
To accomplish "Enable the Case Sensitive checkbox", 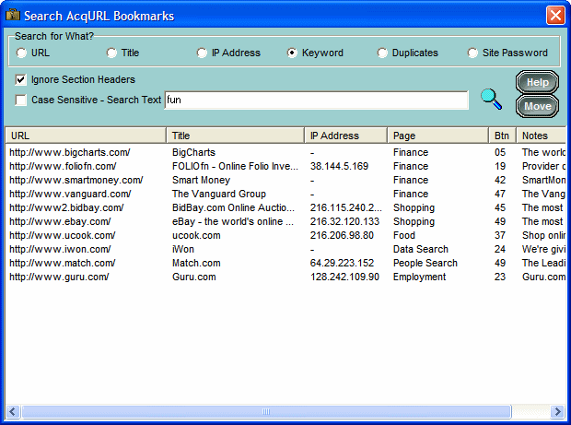I will click(x=21, y=100).
